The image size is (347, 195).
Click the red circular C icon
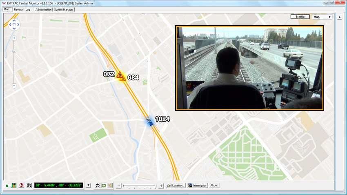[x=21, y=185]
